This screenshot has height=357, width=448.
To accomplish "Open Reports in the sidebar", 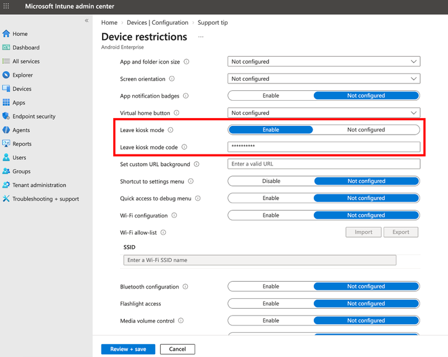I will [22, 144].
